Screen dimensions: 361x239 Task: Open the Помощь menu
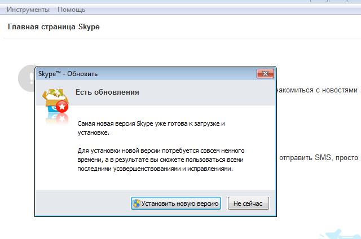pos(71,10)
